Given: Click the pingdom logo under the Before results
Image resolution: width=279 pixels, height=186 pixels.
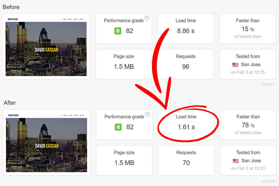Looking at the screenshot, I should click(x=269, y=84).
